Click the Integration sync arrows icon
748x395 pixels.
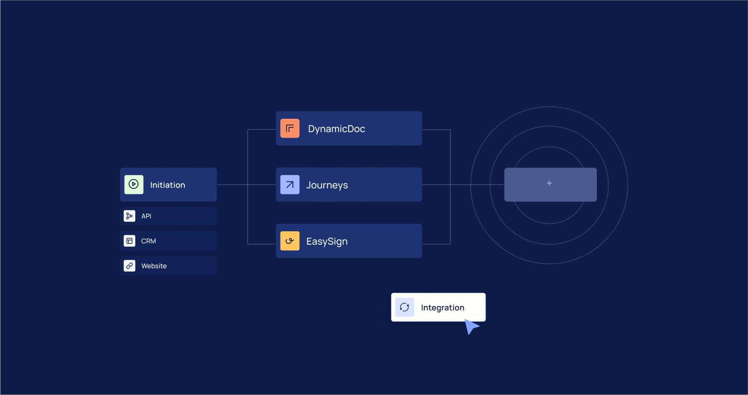click(404, 307)
